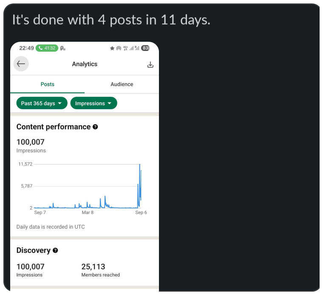Click the tallest spike on the chart

pos(139,165)
